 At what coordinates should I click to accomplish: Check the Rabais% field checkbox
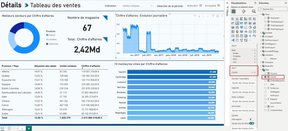(265, 99)
